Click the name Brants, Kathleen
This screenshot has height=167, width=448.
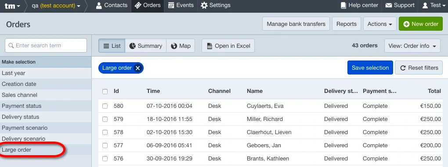(268, 158)
